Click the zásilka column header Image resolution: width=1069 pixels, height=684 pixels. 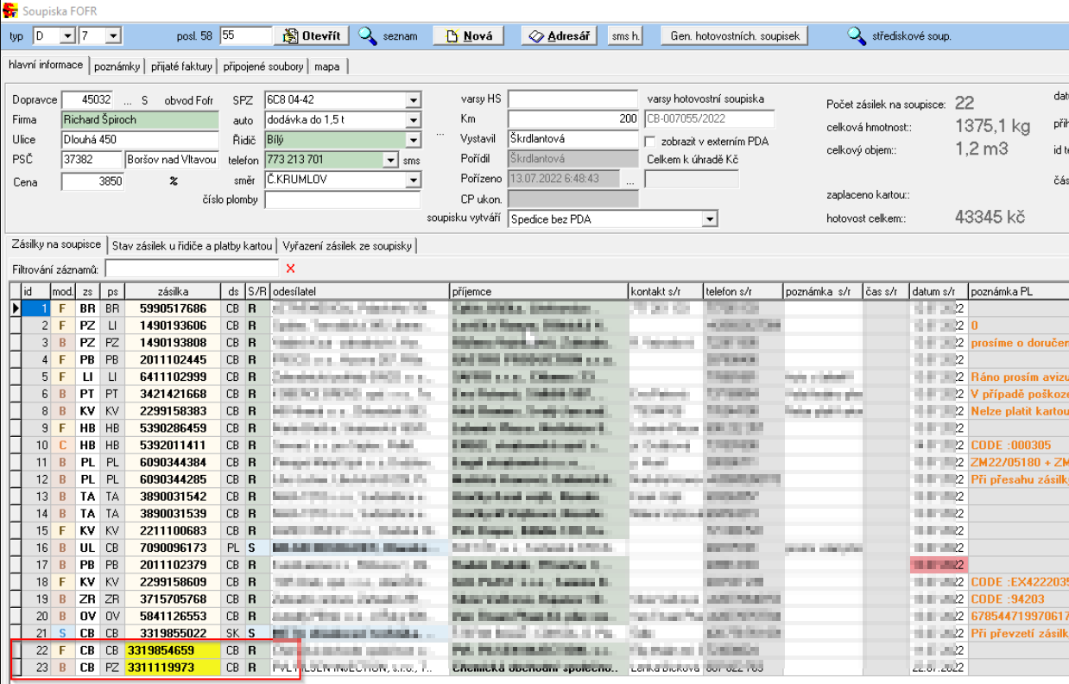[173, 291]
